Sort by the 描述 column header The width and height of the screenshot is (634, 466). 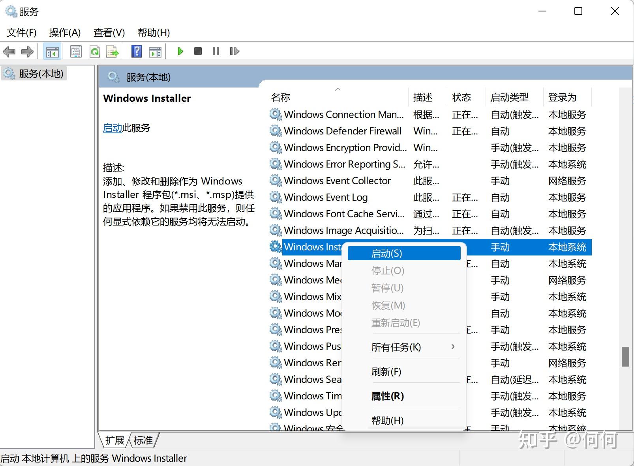(428, 97)
